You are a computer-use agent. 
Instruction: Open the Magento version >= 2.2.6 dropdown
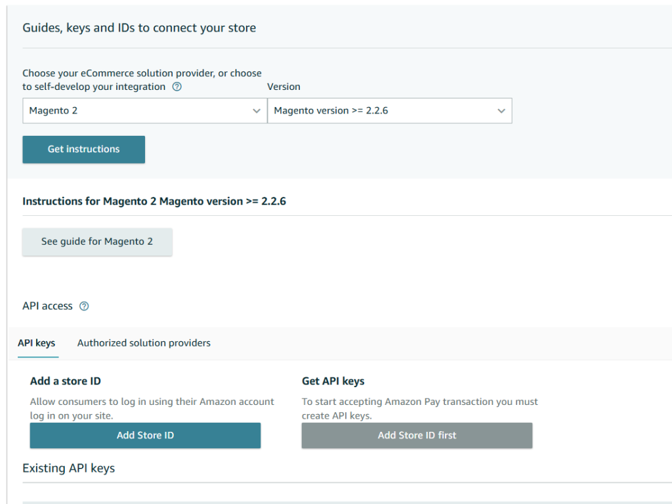(389, 111)
